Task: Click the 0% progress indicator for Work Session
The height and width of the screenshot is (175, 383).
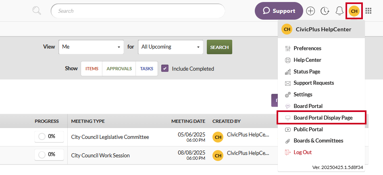Action: point(49,155)
